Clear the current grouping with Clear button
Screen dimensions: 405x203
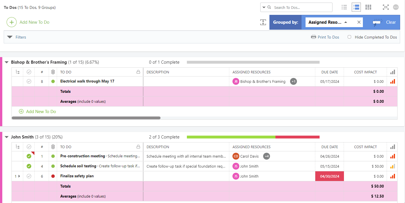[391, 22]
